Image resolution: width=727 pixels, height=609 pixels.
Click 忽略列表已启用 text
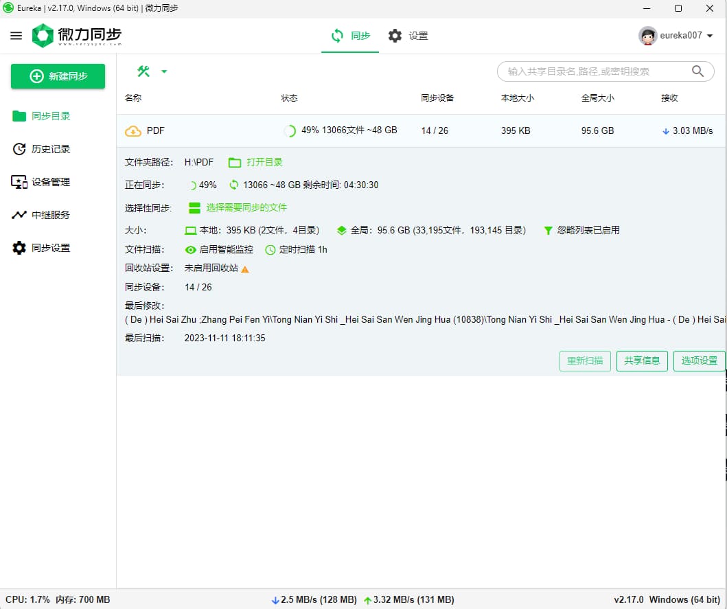(x=588, y=231)
